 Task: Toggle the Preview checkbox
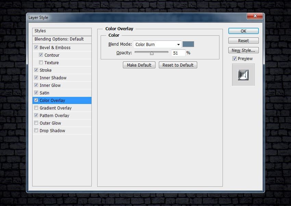235,59
